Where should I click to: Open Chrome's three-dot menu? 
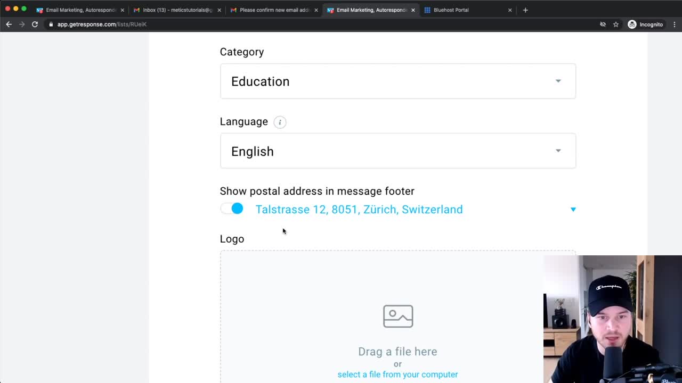pyautogui.click(x=675, y=24)
